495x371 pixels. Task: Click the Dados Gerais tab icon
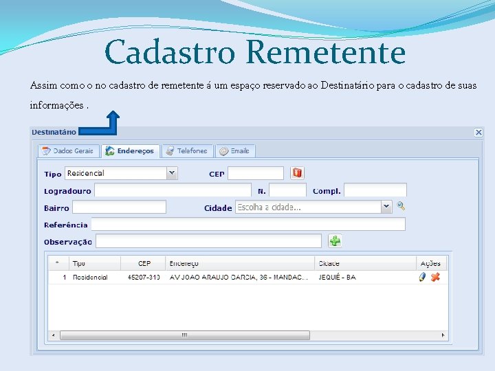47,151
